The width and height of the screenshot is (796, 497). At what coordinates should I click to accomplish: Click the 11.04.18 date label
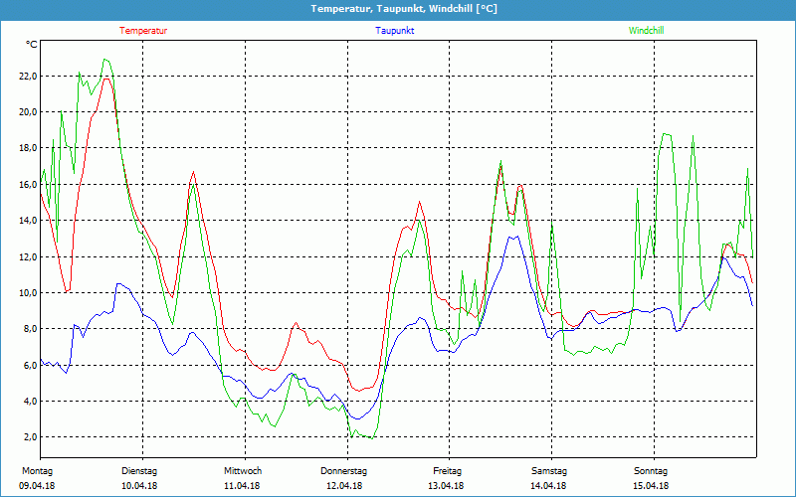coord(242,486)
